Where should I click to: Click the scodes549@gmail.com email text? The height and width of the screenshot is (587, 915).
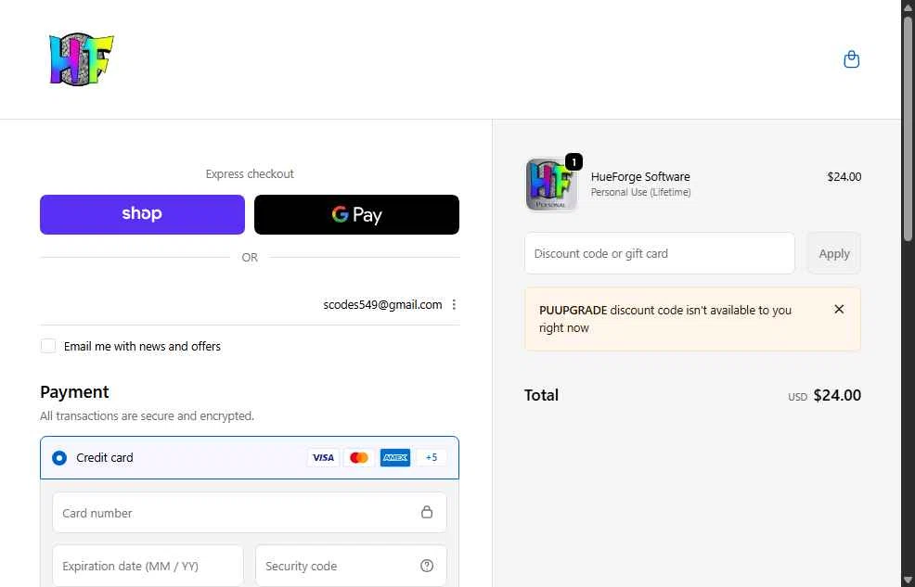tap(383, 305)
